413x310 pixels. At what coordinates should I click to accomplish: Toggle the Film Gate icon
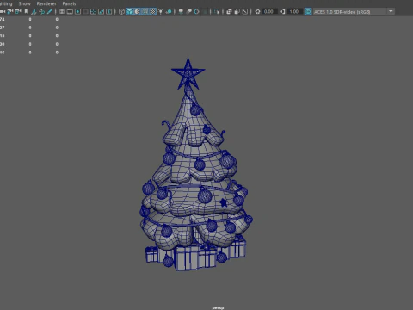tap(70, 11)
